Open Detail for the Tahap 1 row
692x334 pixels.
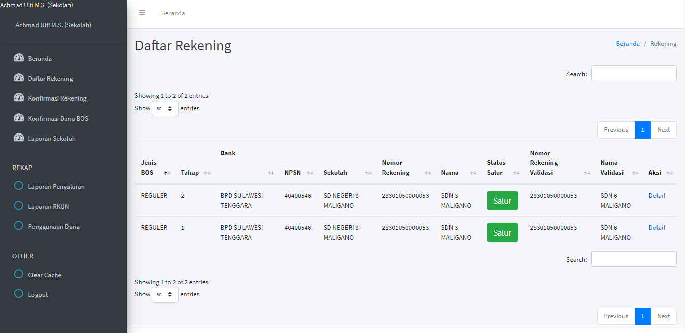[x=656, y=227]
